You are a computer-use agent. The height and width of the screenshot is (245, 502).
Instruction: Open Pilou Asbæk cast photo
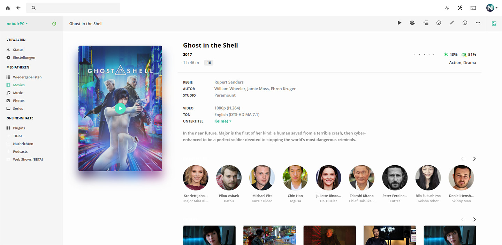click(x=229, y=178)
